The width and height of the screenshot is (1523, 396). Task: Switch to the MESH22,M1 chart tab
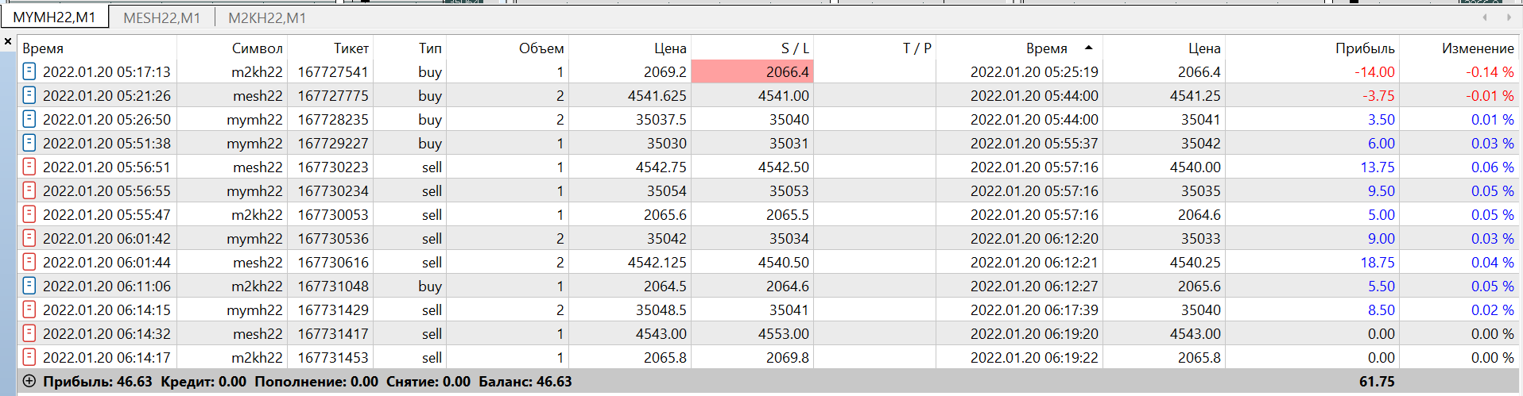[161, 17]
